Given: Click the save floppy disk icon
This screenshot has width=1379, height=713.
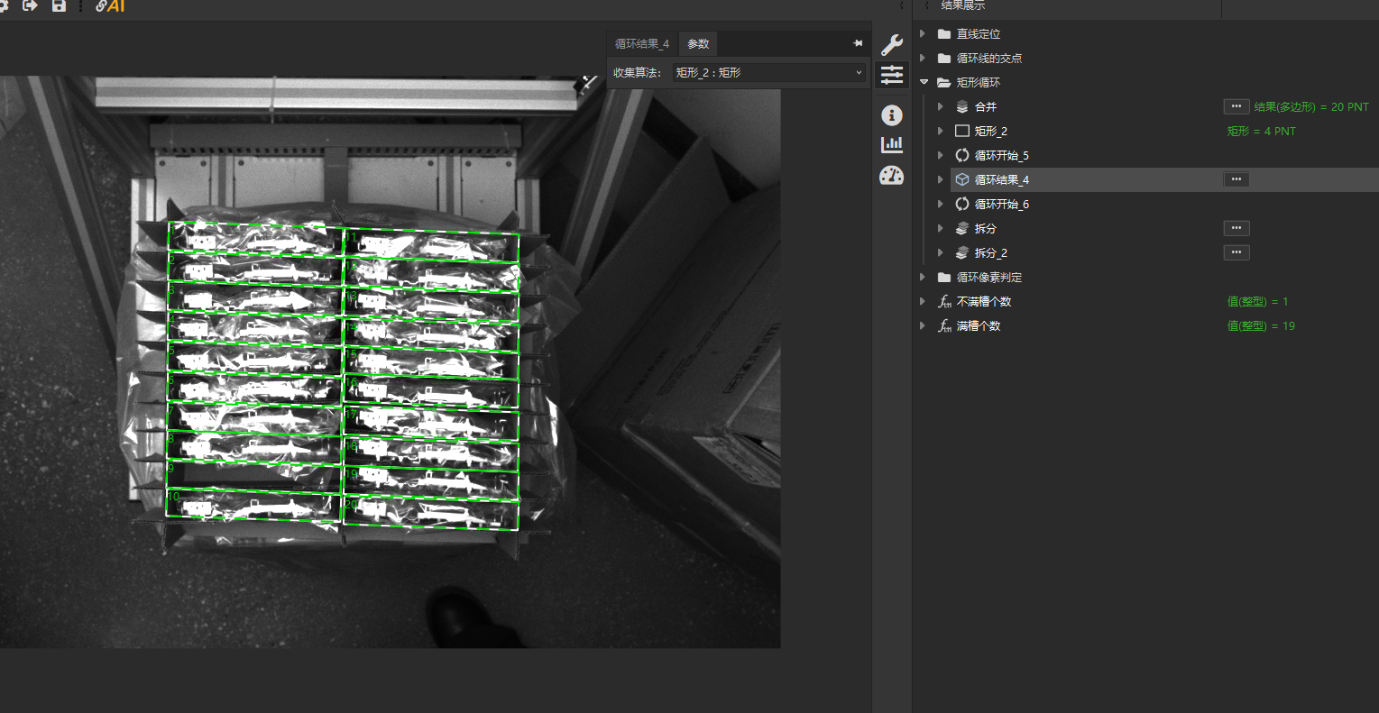Looking at the screenshot, I should (x=59, y=6).
